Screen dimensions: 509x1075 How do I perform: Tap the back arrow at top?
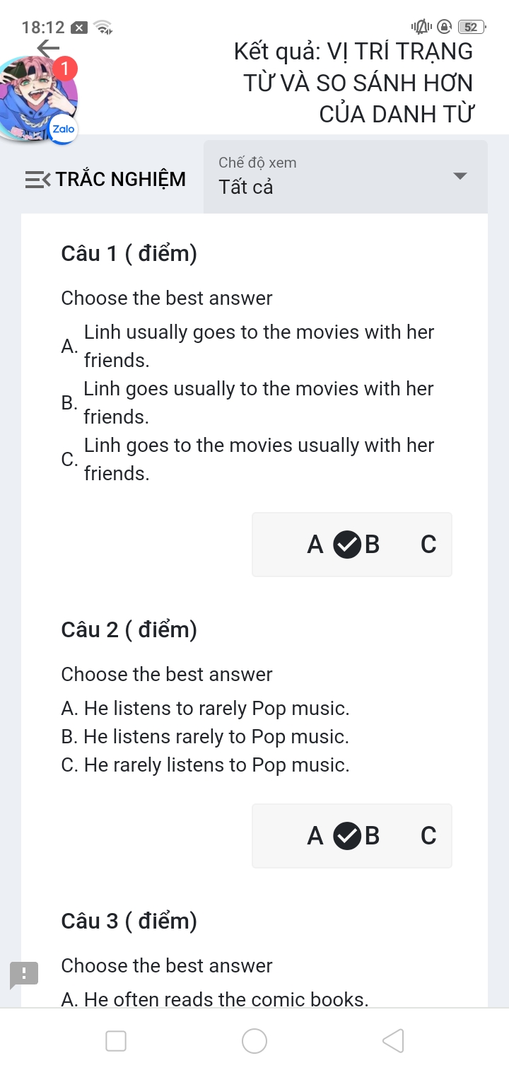(48, 49)
